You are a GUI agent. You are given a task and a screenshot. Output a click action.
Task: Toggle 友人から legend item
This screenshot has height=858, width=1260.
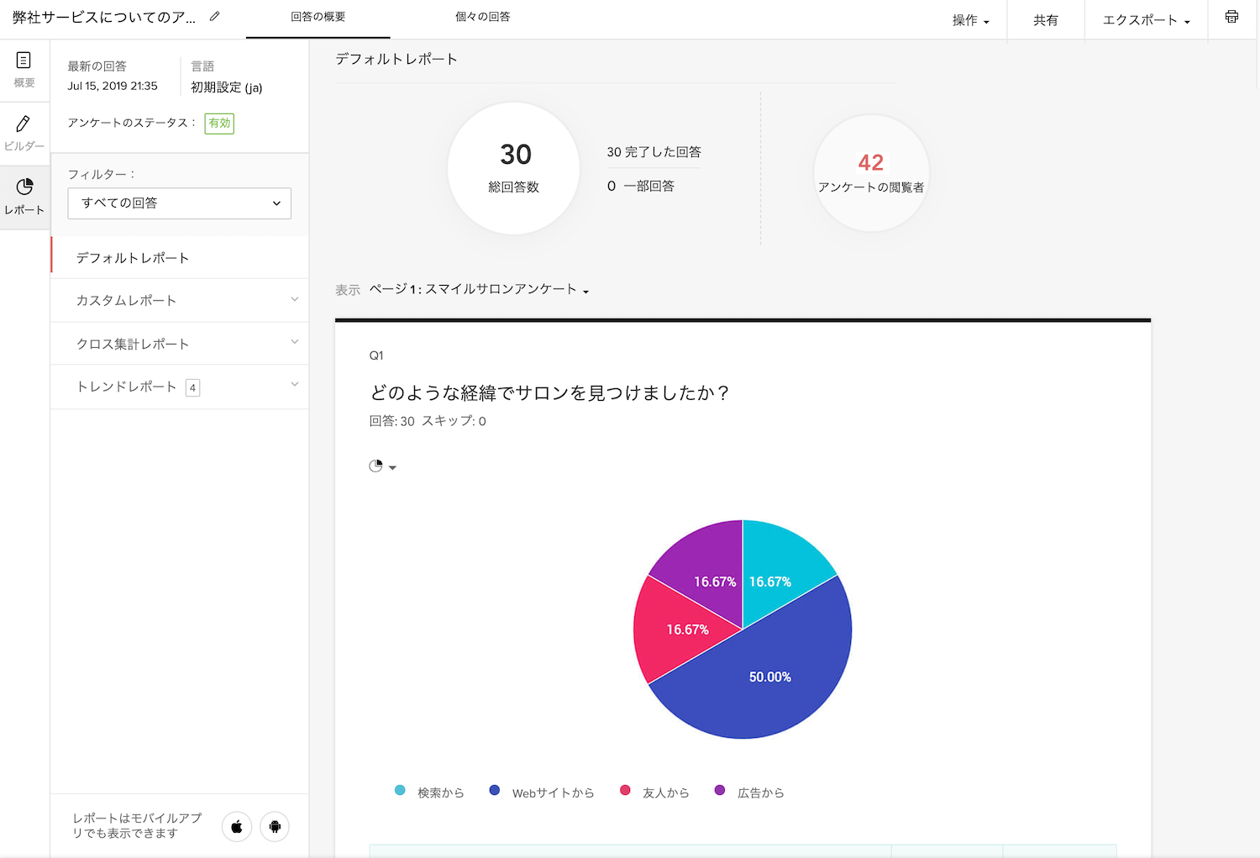coord(654,792)
